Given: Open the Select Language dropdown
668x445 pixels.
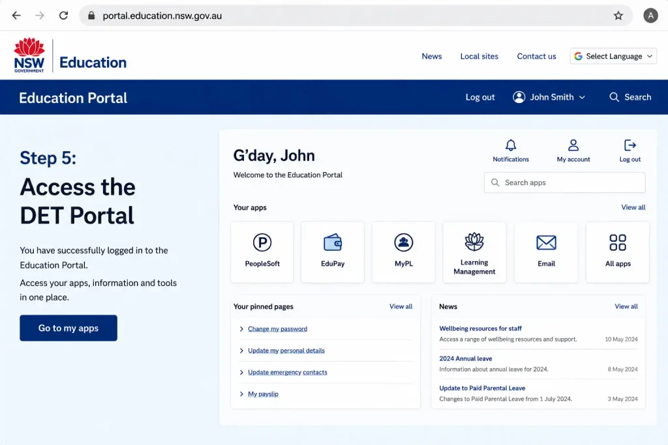Looking at the screenshot, I should coord(613,56).
